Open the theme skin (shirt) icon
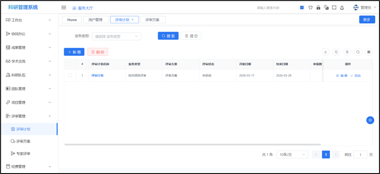The height and width of the screenshot is (174, 380). click(310, 7)
